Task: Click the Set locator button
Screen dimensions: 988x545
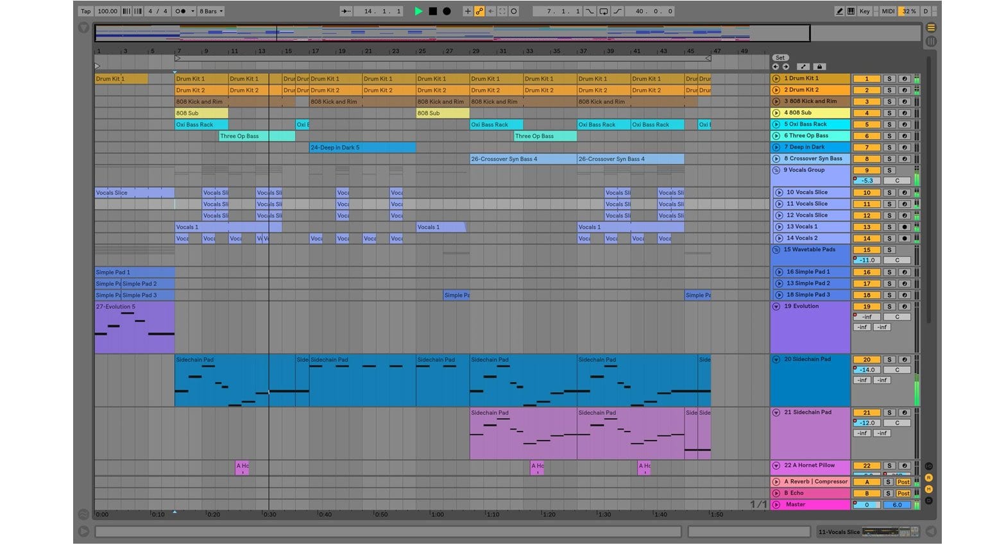Action: click(780, 58)
